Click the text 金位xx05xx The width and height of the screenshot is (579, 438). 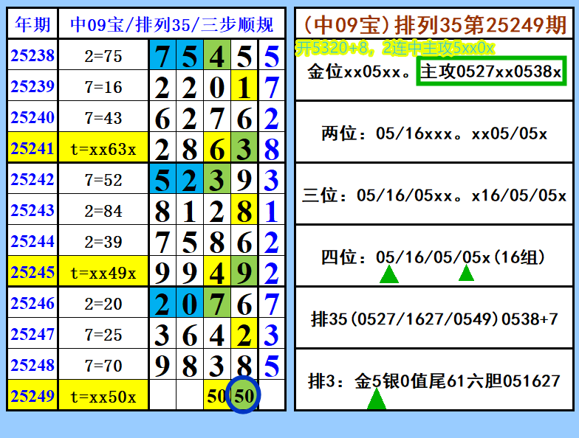click(359, 72)
